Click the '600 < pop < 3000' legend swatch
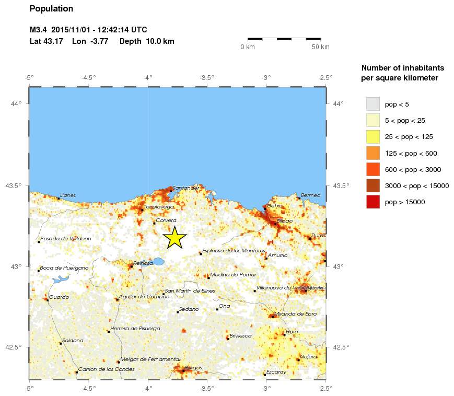Image resolution: width=454 pixels, height=396 pixels. pos(373,169)
